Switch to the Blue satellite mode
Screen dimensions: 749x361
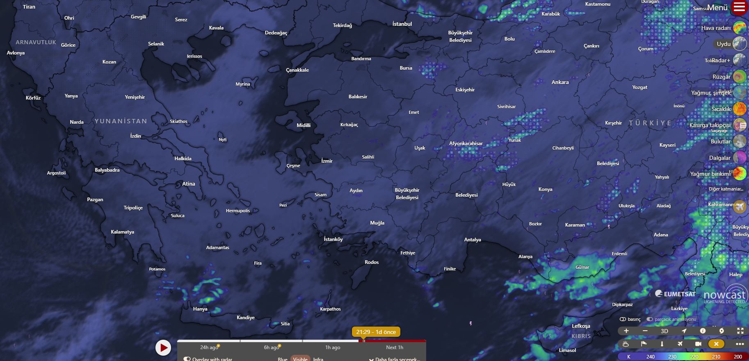tap(282, 359)
